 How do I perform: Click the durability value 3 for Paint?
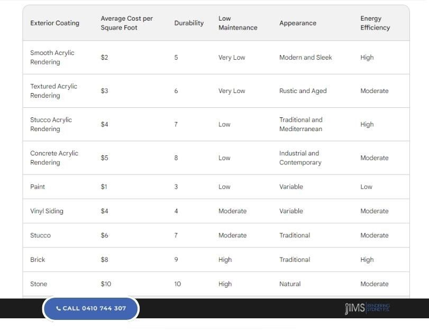pos(176,187)
